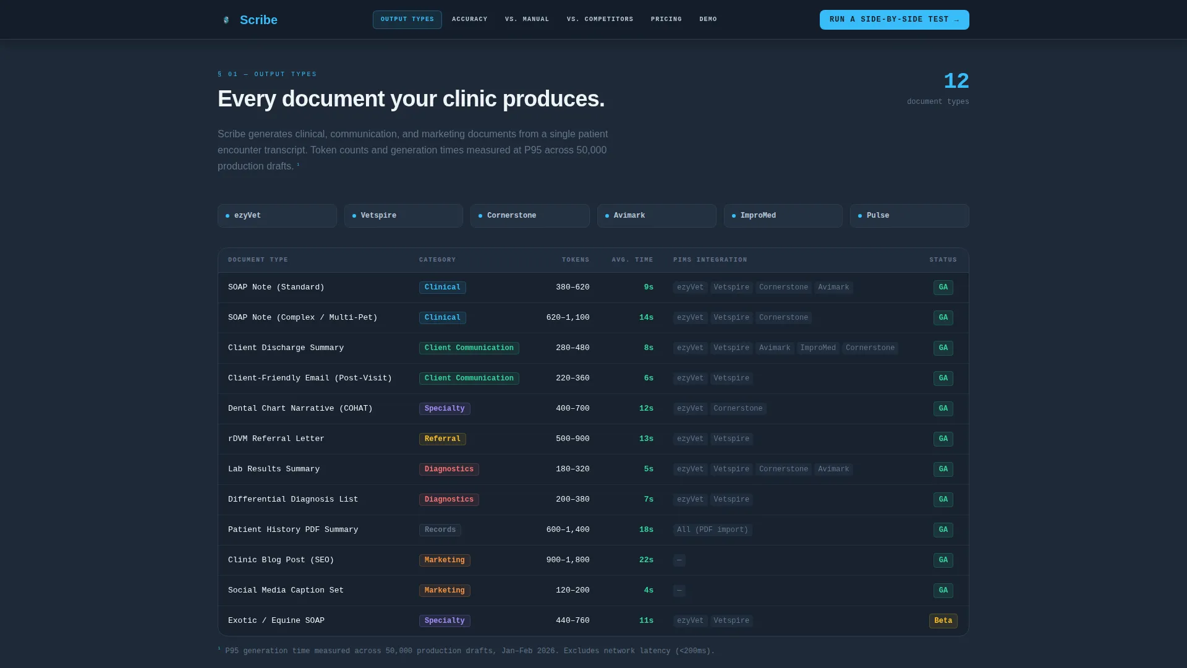Image resolution: width=1187 pixels, height=668 pixels.
Task: Choose the Cornerstone integration chip
Action: coord(530,216)
